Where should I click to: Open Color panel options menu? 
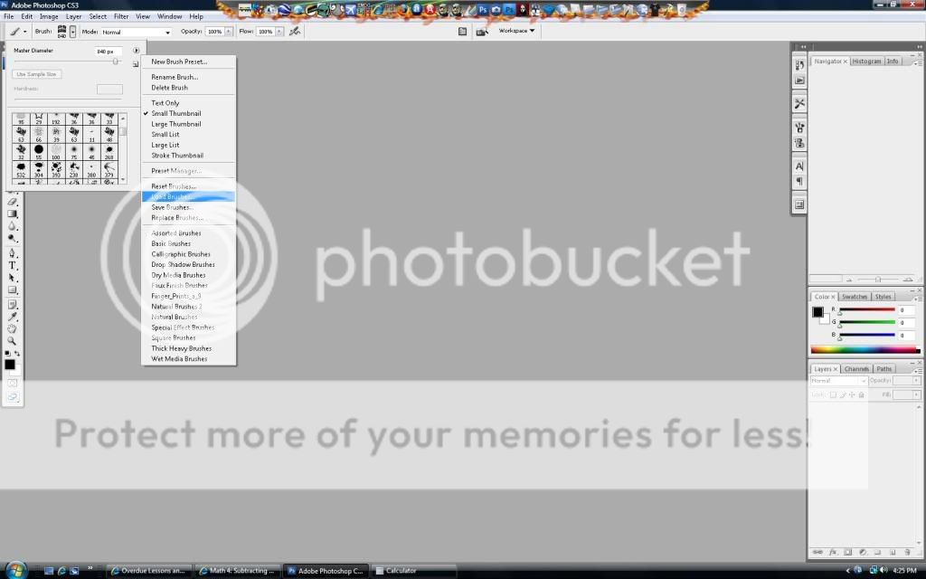919,298
